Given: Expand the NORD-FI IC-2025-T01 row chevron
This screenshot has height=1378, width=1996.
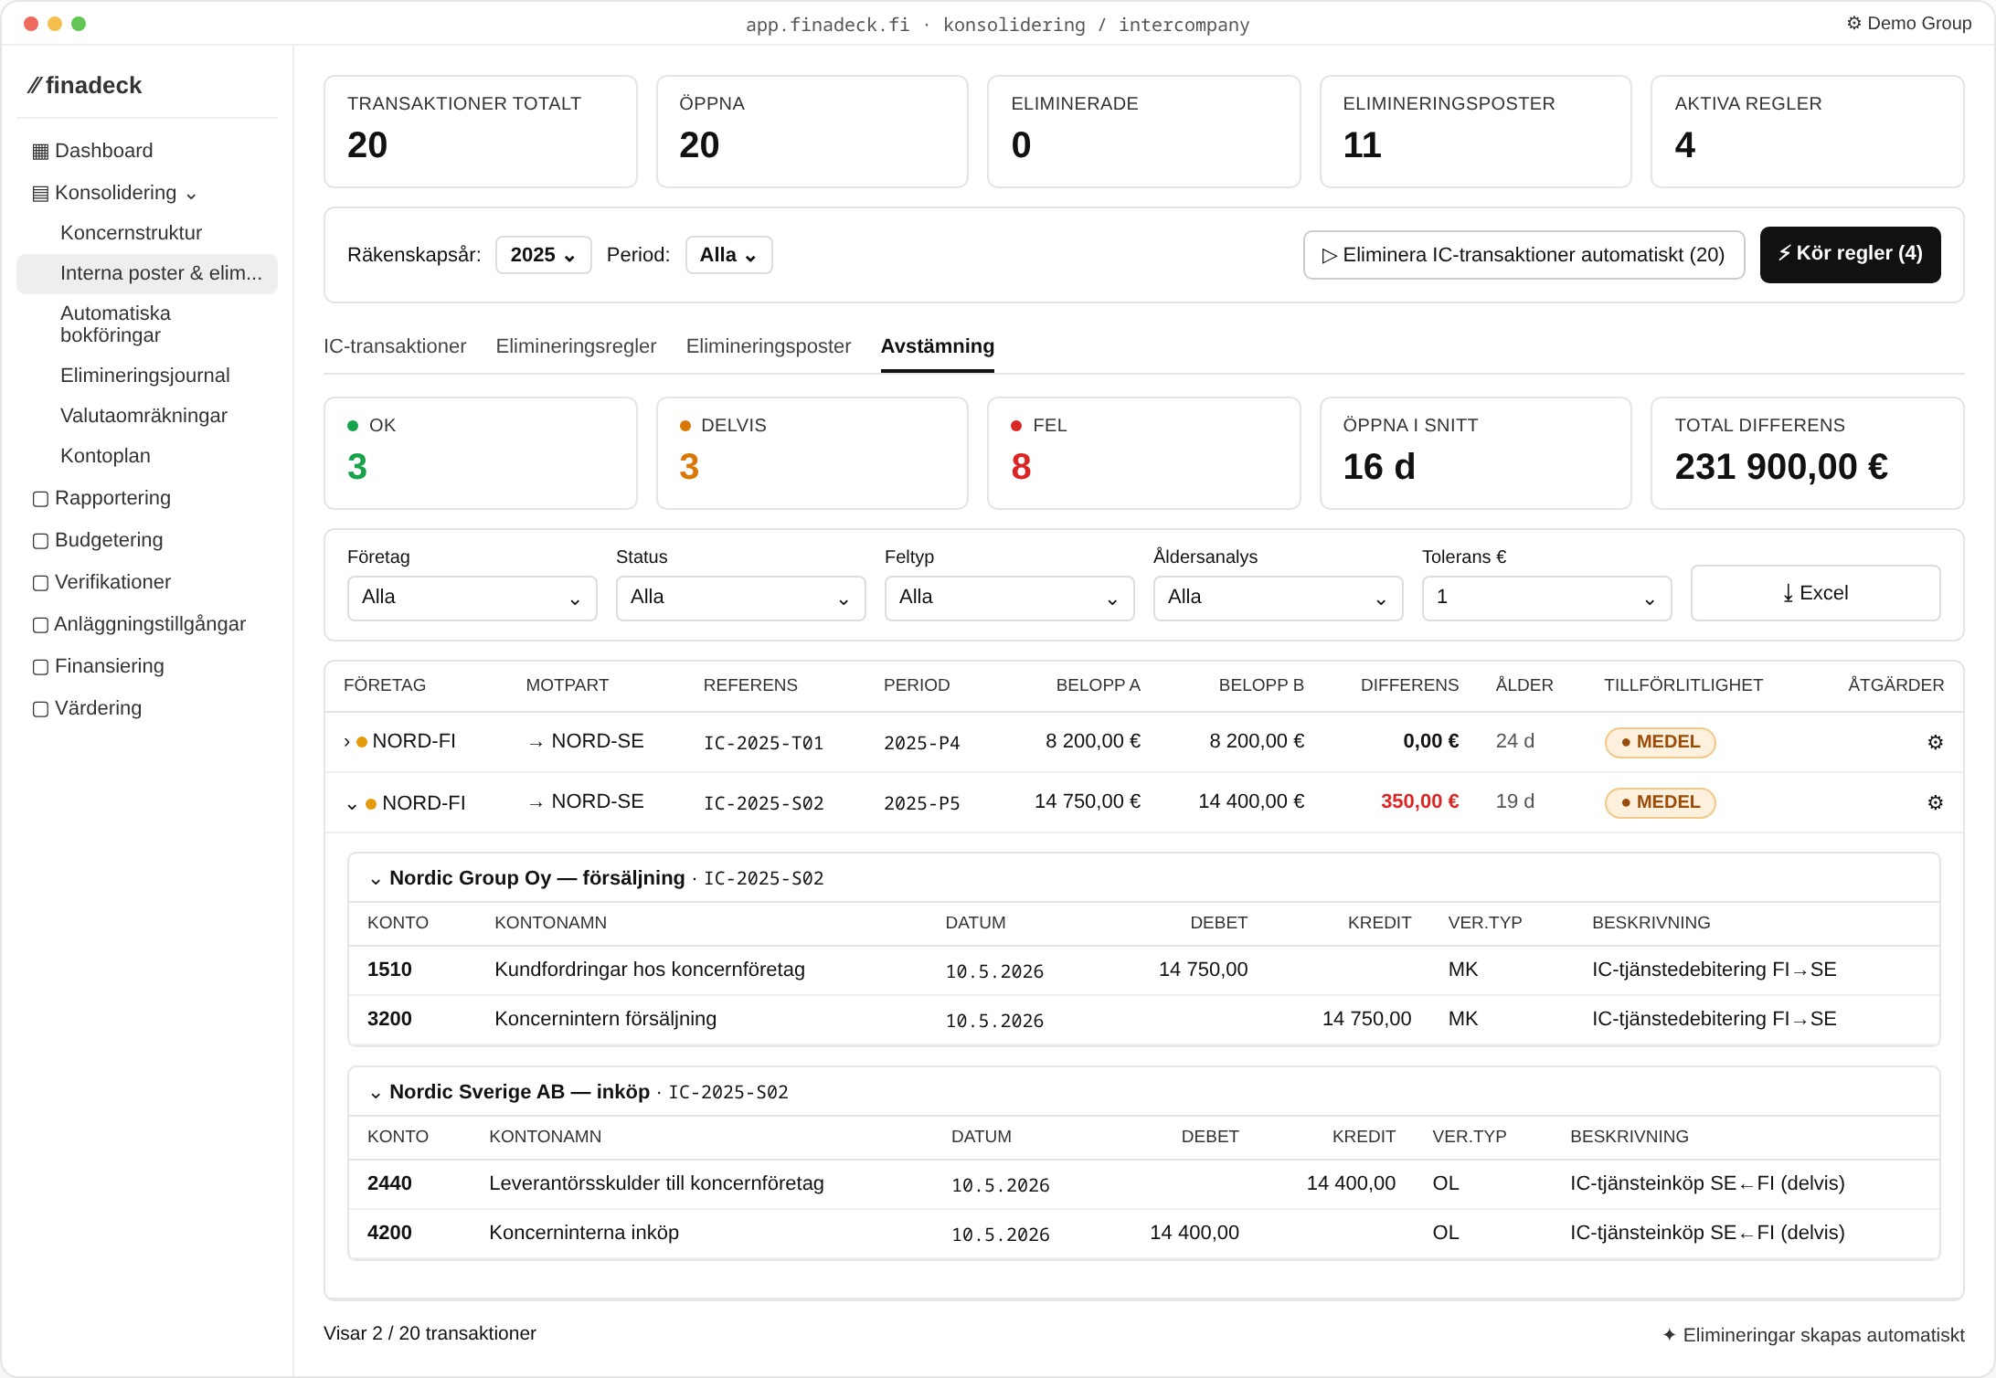Looking at the screenshot, I should [346, 742].
